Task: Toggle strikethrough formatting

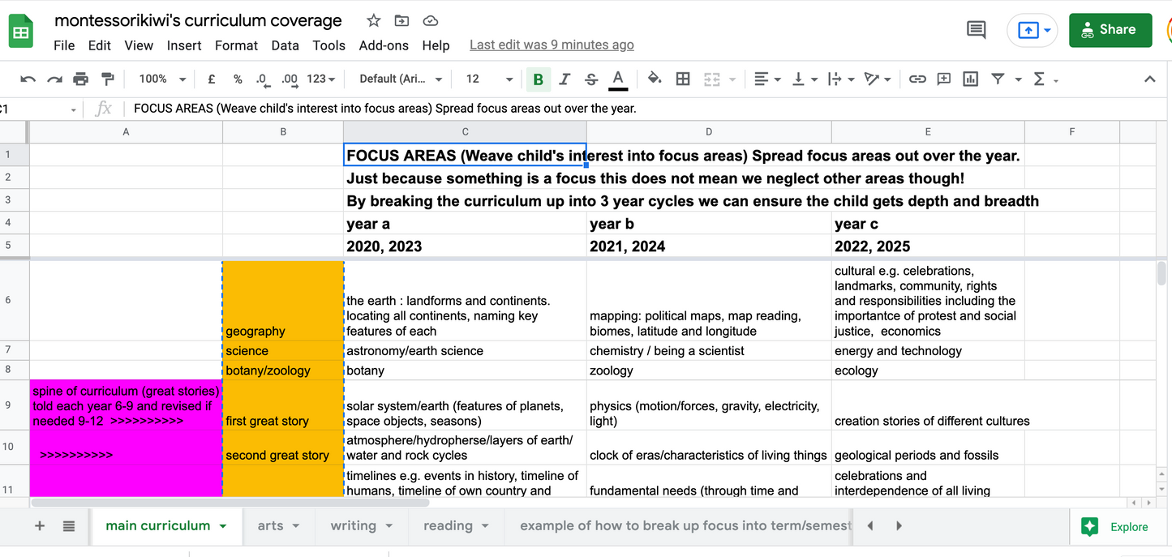Action: click(591, 79)
